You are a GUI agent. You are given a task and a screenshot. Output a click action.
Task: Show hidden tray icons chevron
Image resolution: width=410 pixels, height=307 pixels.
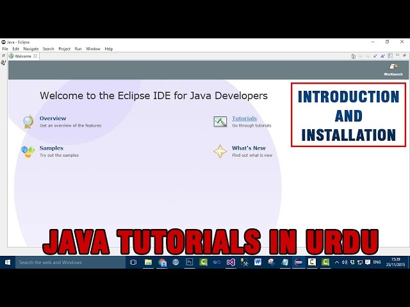point(337,262)
